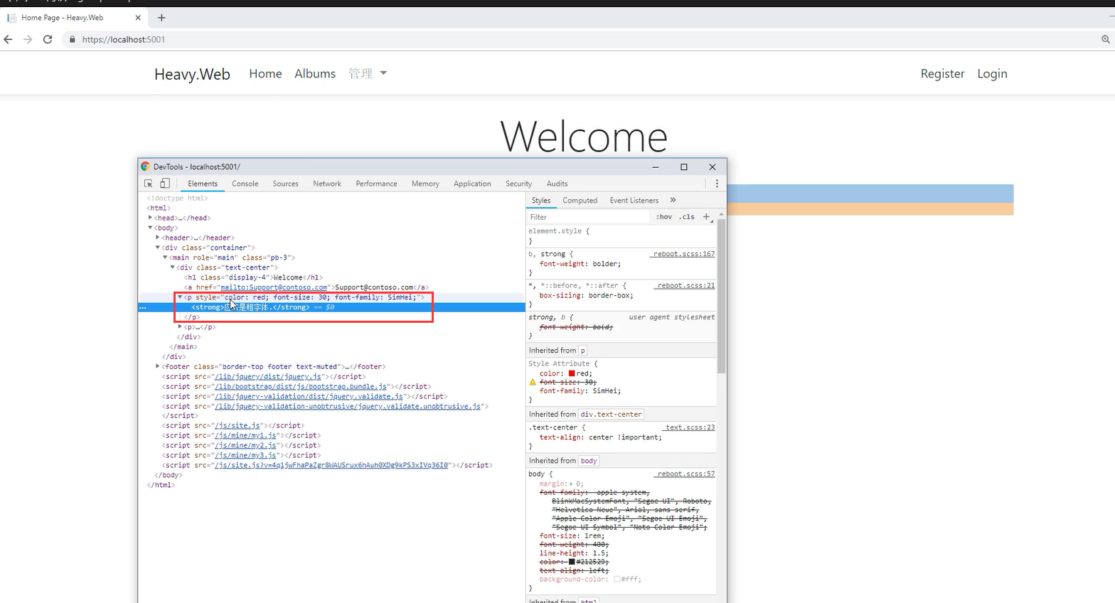Click the browser forward arrow
Viewport: 1115px width, 603px height.
[28, 39]
